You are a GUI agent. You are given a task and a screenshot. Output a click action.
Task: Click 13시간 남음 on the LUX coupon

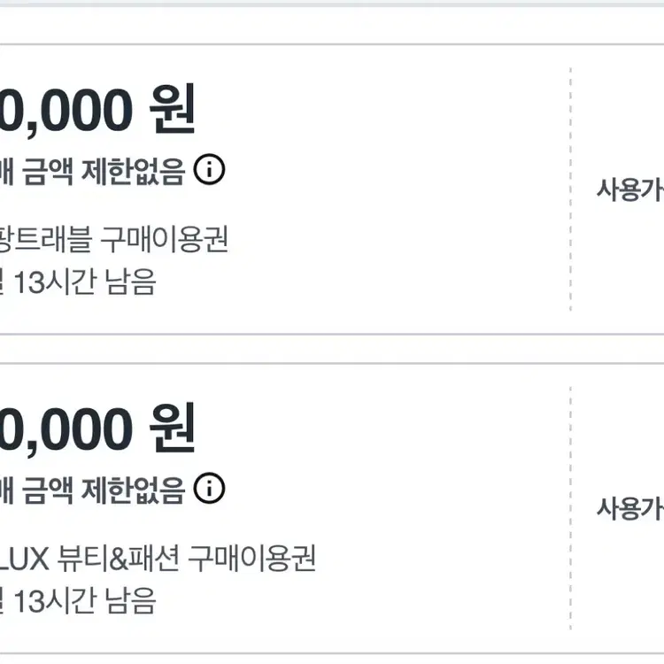point(84,602)
